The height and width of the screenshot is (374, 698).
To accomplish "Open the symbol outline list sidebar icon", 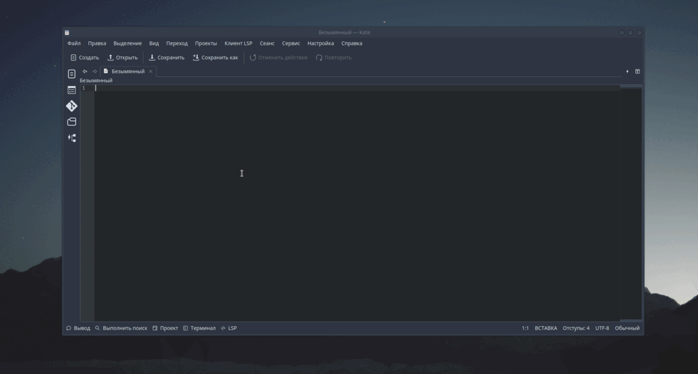I will tap(72, 90).
